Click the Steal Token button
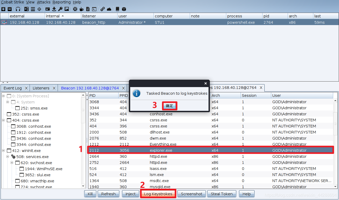The width and height of the screenshot is (339, 200). click(x=222, y=194)
